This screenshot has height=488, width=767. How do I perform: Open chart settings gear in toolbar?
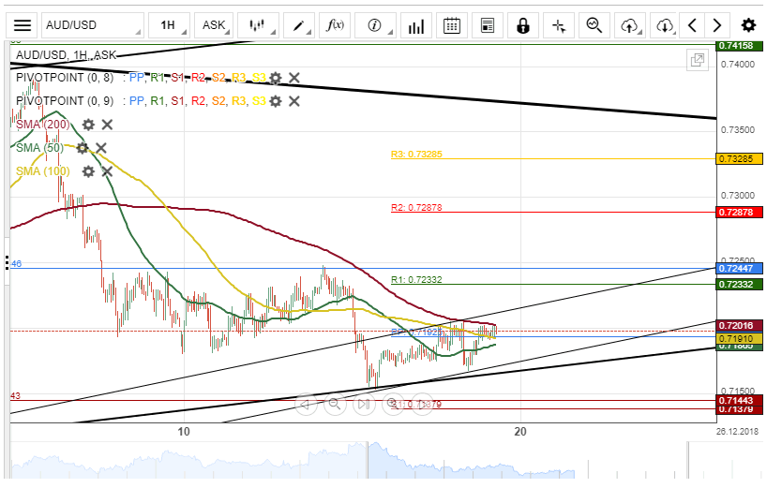748,25
